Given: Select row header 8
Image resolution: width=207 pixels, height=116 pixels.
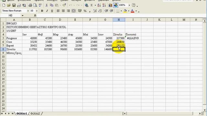Looking at the screenshot, I should [x=3, y=49].
